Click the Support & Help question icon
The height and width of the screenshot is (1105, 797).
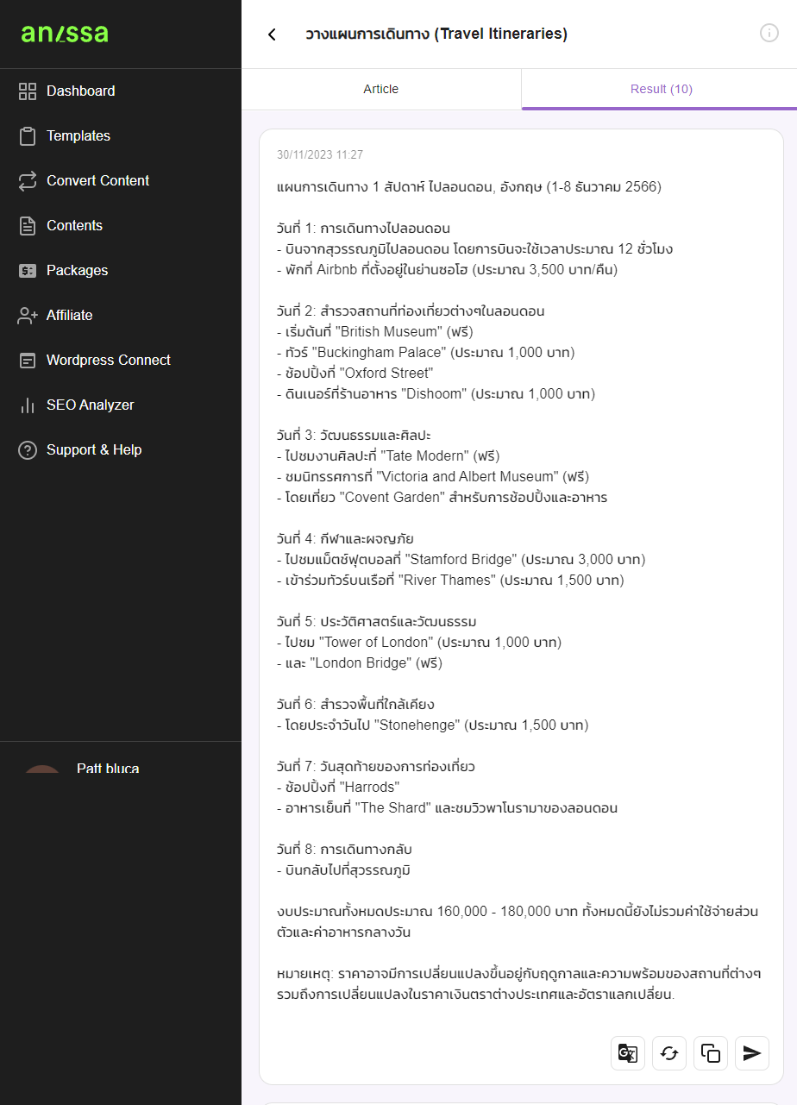(28, 449)
